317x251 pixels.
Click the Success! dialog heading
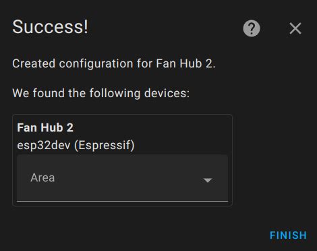[x=51, y=27]
